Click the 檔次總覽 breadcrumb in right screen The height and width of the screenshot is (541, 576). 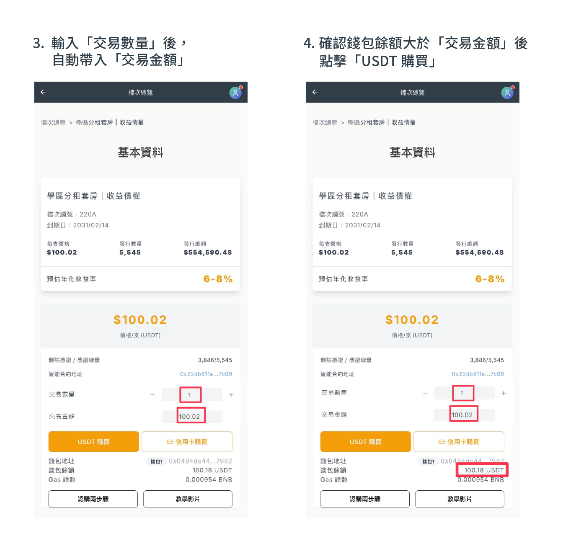point(325,123)
